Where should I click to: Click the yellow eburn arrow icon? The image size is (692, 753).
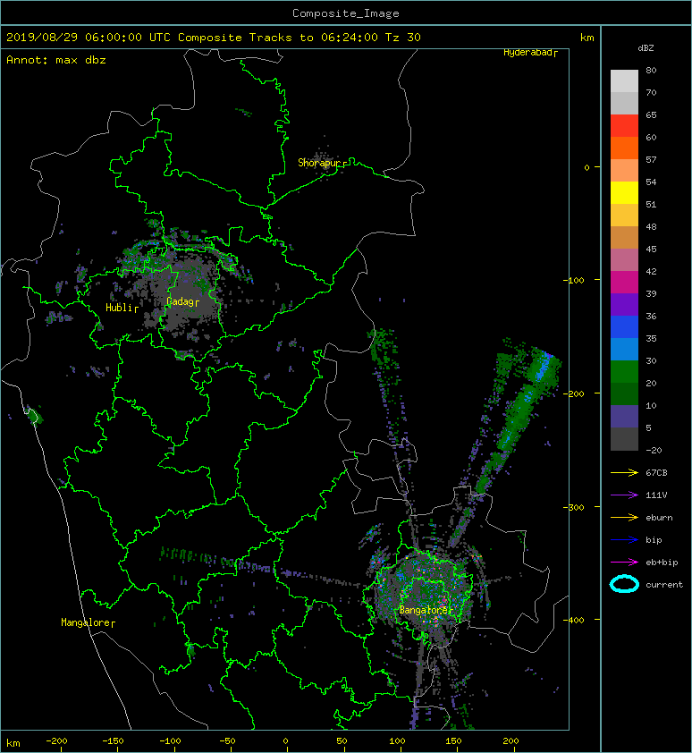[x=624, y=517]
